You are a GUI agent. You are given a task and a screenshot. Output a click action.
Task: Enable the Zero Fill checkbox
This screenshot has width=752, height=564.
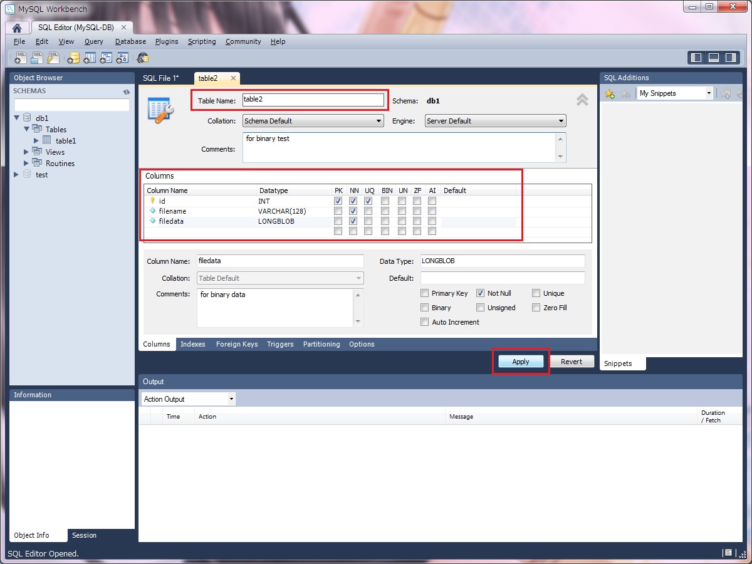536,308
